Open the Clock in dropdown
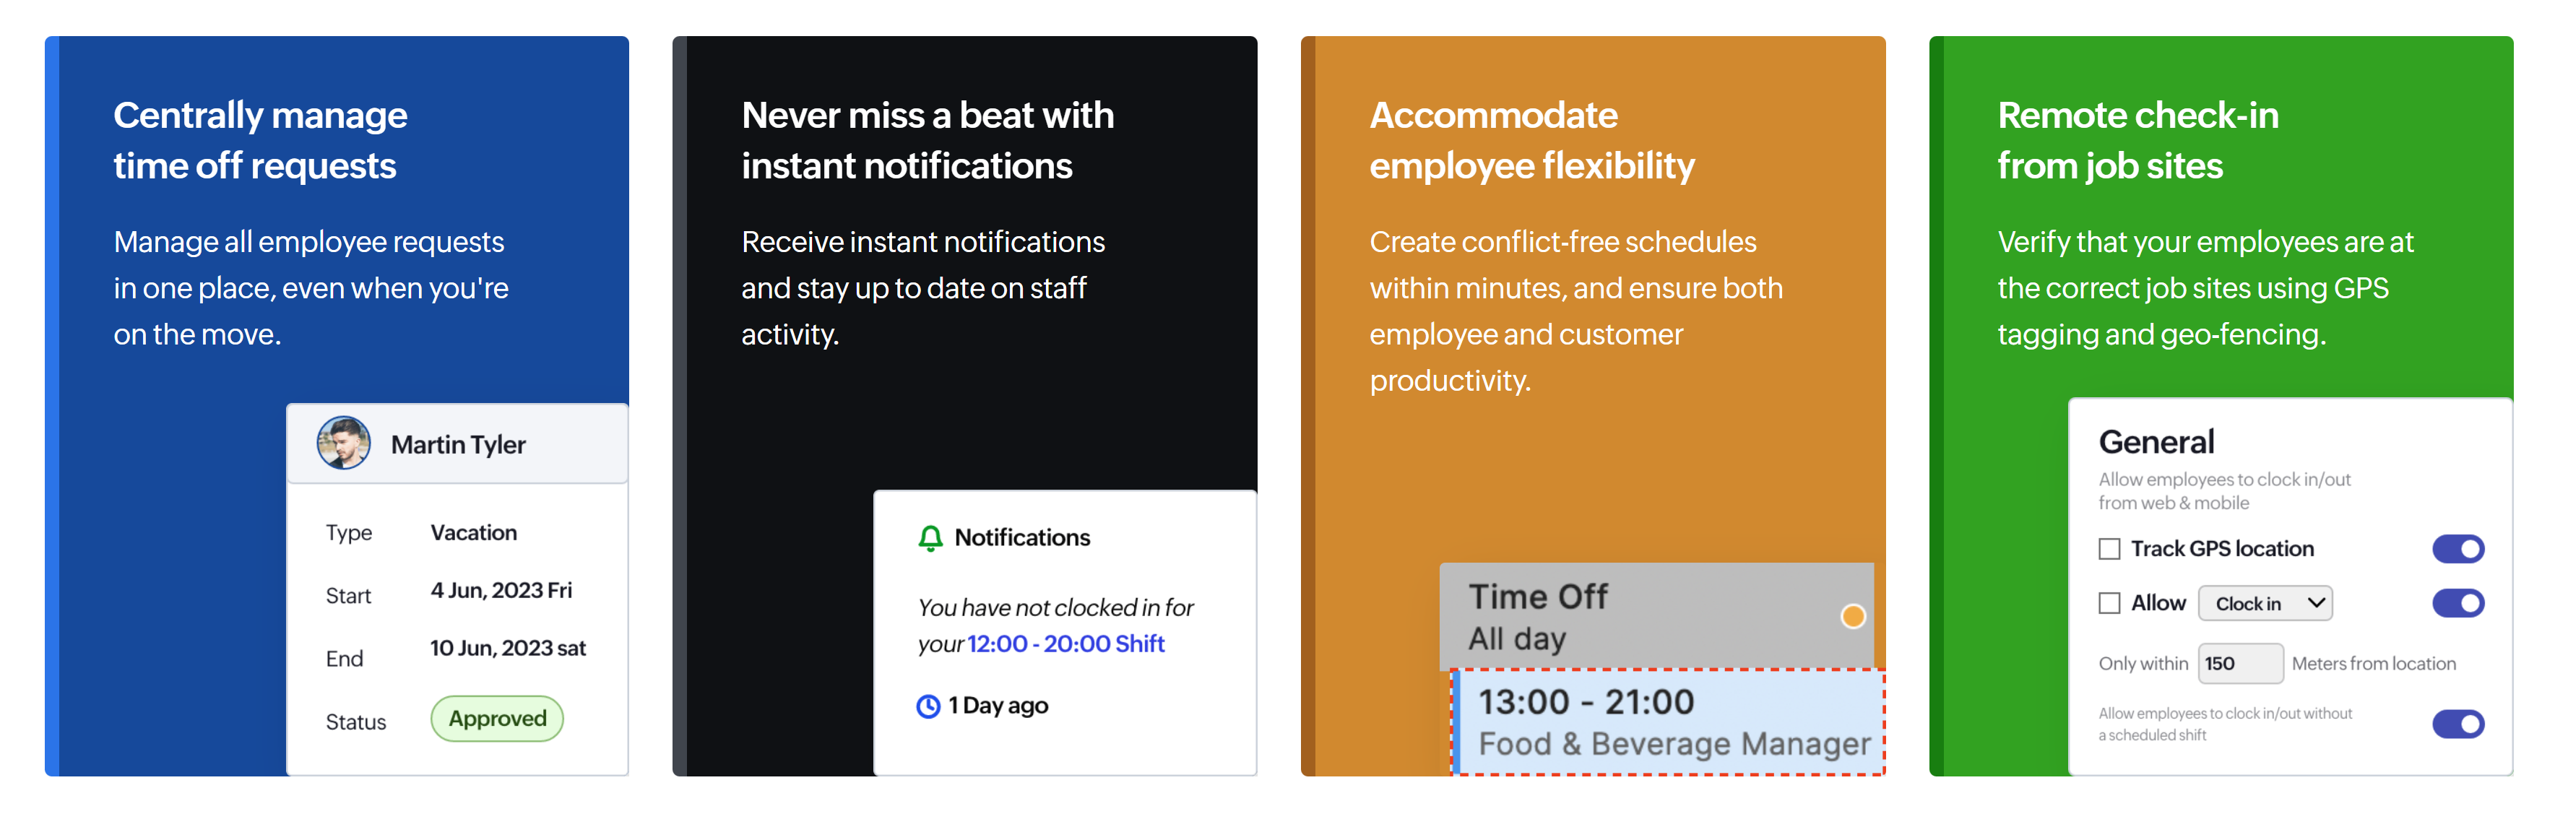The image size is (2555, 814). click(2265, 603)
